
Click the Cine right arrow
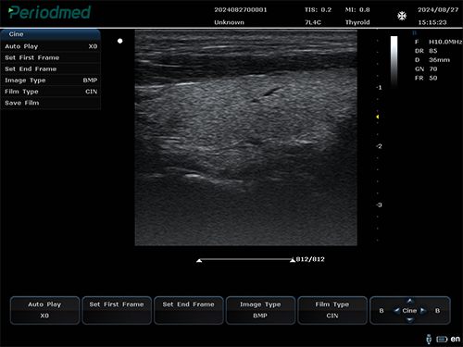(x=423, y=311)
